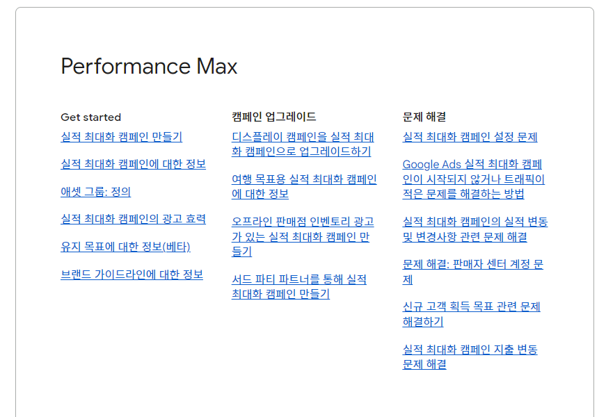Click the 문제 해결 section heading

pyautogui.click(x=424, y=117)
